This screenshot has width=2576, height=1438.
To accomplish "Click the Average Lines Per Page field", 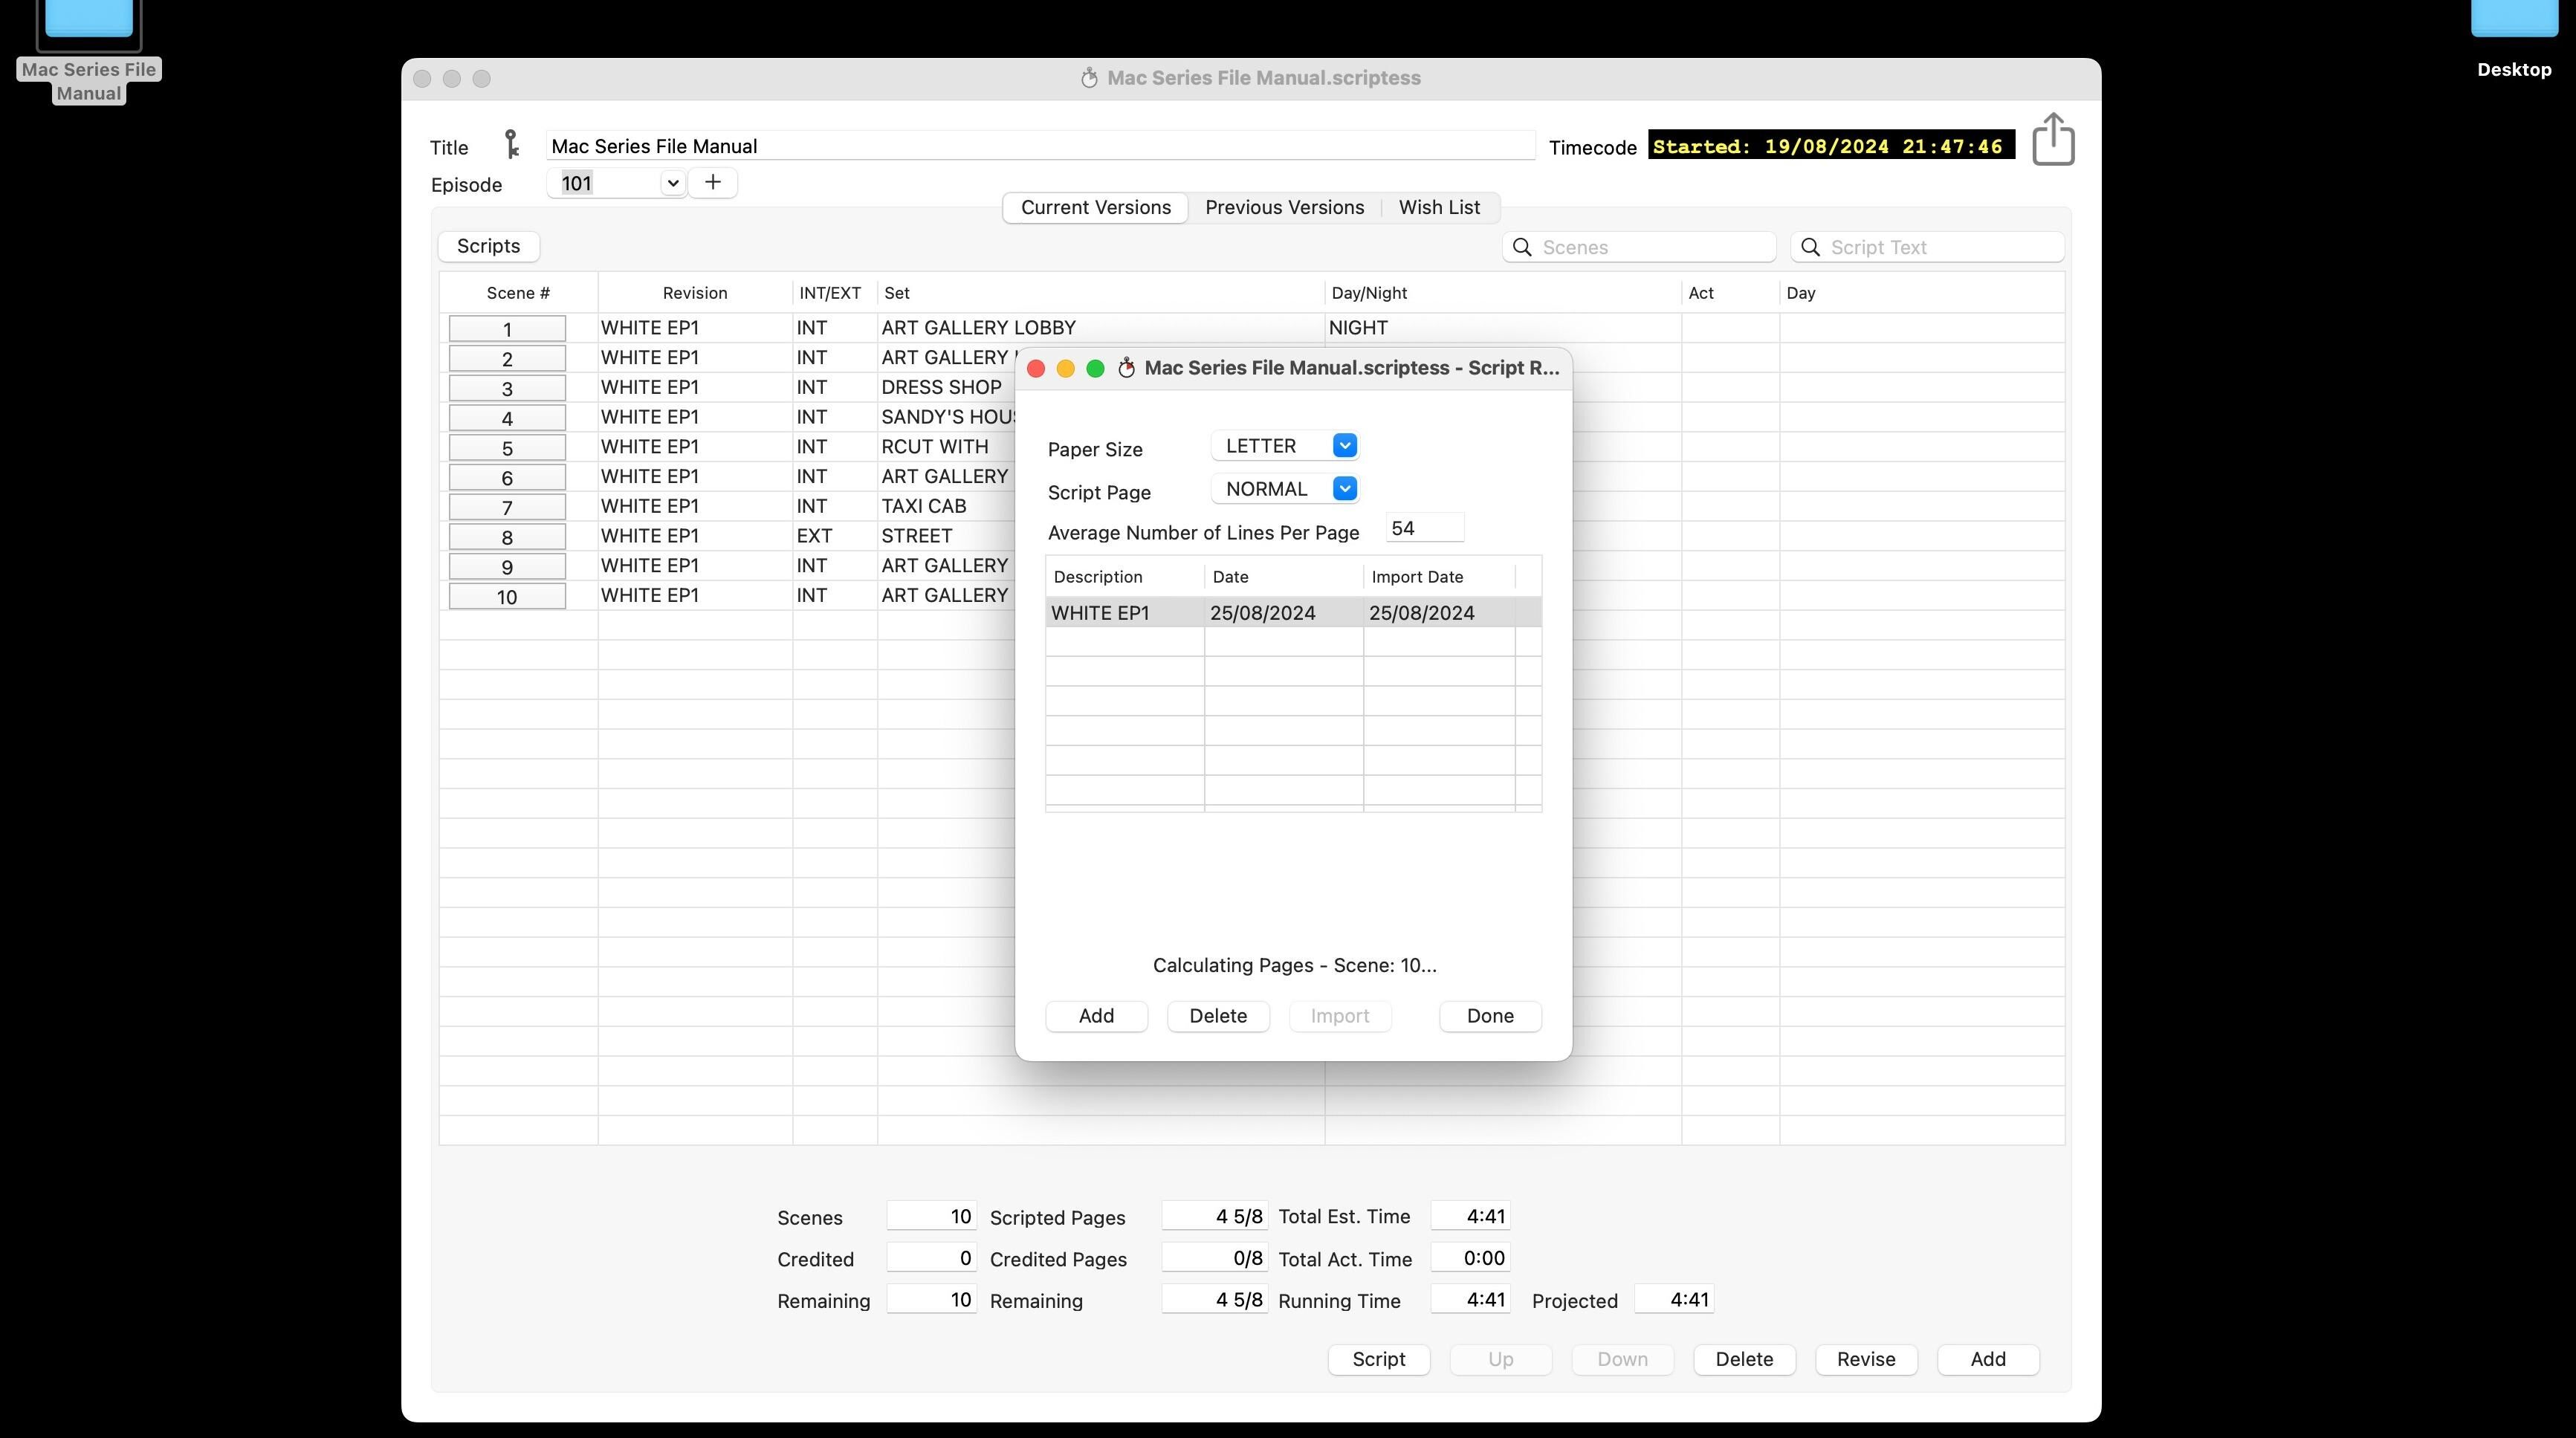I will 1424,528.
